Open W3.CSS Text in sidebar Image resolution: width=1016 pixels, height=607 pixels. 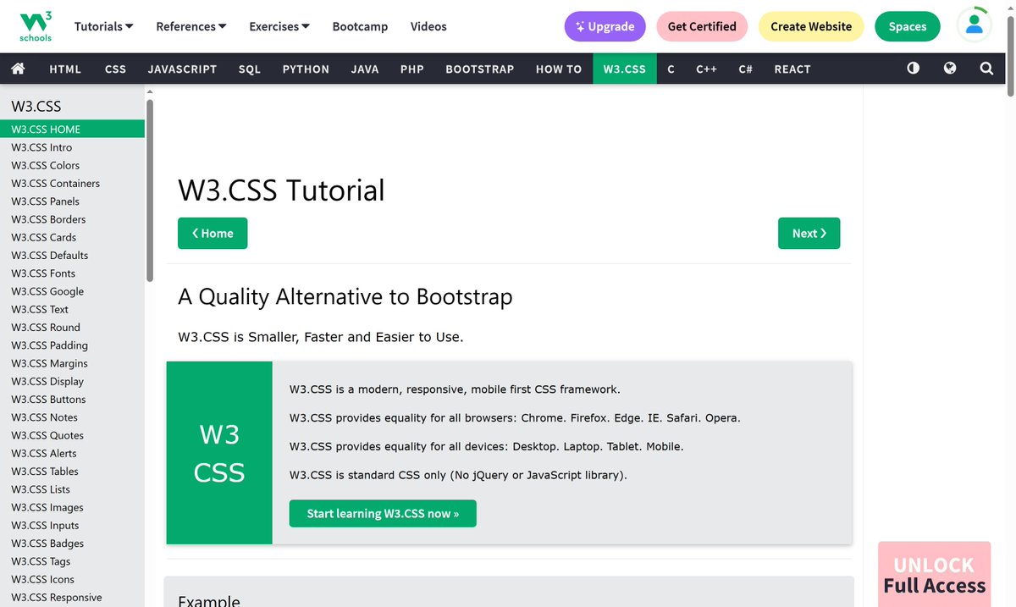(x=72, y=309)
